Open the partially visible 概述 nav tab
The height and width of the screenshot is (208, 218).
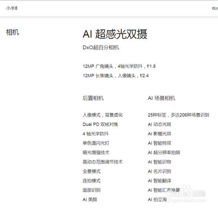coord(215,8)
